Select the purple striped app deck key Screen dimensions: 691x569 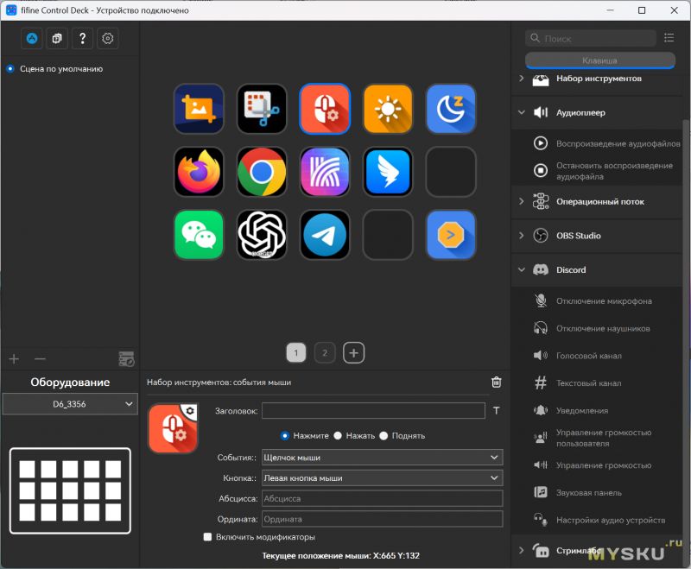pos(325,172)
